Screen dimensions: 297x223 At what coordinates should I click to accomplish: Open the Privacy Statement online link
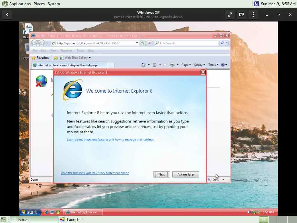click(95, 173)
